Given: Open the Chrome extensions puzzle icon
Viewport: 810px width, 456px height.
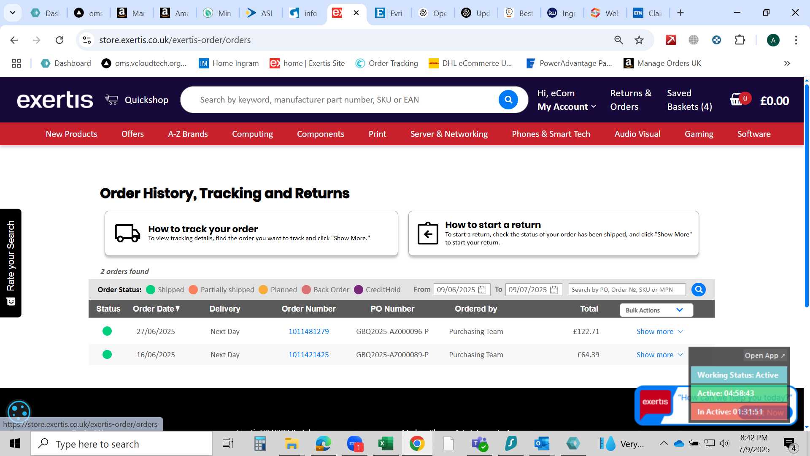Looking at the screenshot, I should click(740, 40).
